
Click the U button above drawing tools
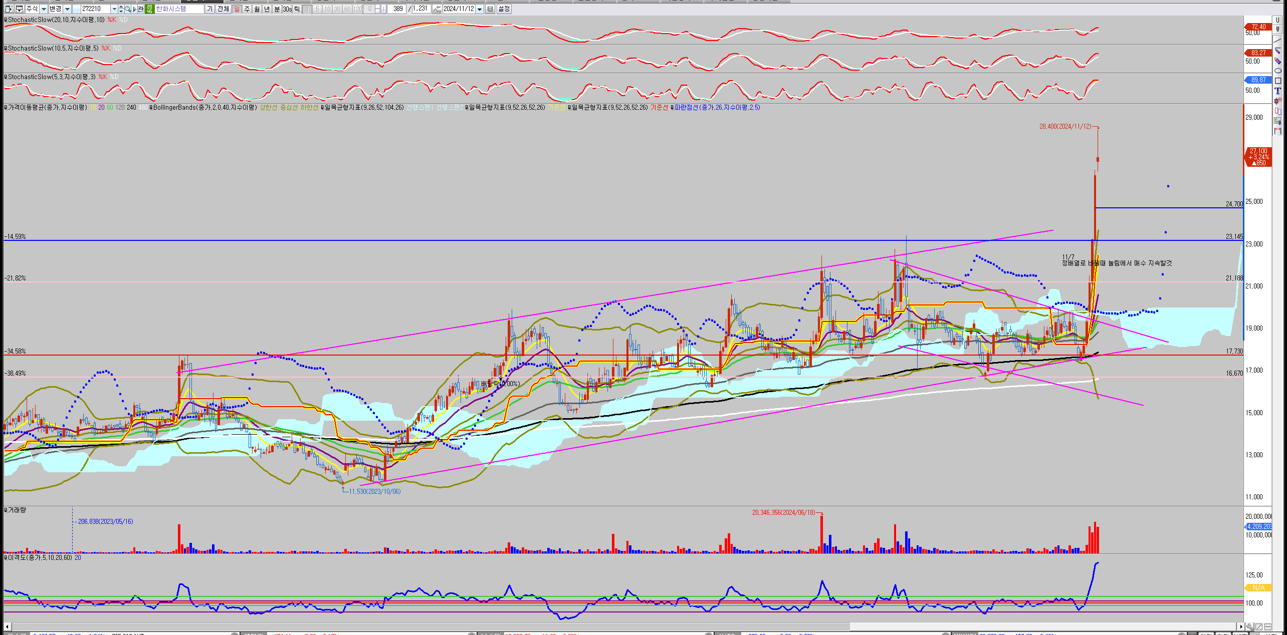[x=1277, y=20]
